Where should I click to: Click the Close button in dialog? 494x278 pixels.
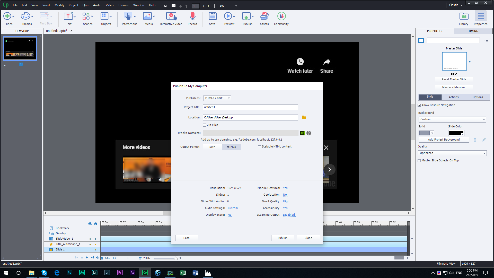(308, 238)
